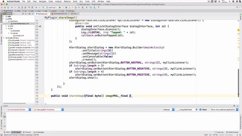Open the Search Everywhere magnifier icon

pos(237,7)
